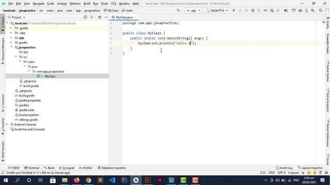Click the Project Structure toolbar icon
330x185 pixels.
pyautogui.click(x=286, y=10)
